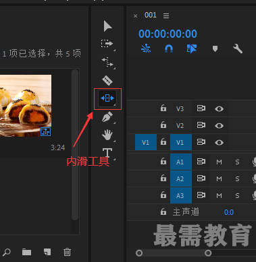Toggle lock on track A3
The height and width of the screenshot is (262, 256).
pyautogui.click(x=163, y=195)
